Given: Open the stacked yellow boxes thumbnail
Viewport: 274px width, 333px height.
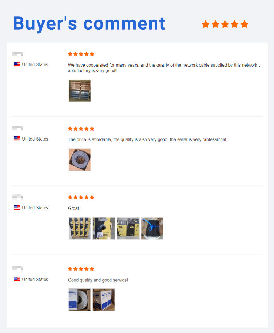Looking at the screenshot, I should [x=80, y=228].
